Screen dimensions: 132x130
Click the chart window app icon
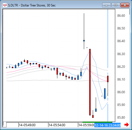pos(5,5)
